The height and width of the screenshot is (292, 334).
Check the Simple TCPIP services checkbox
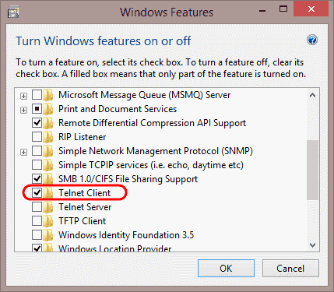tap(37, 164)
